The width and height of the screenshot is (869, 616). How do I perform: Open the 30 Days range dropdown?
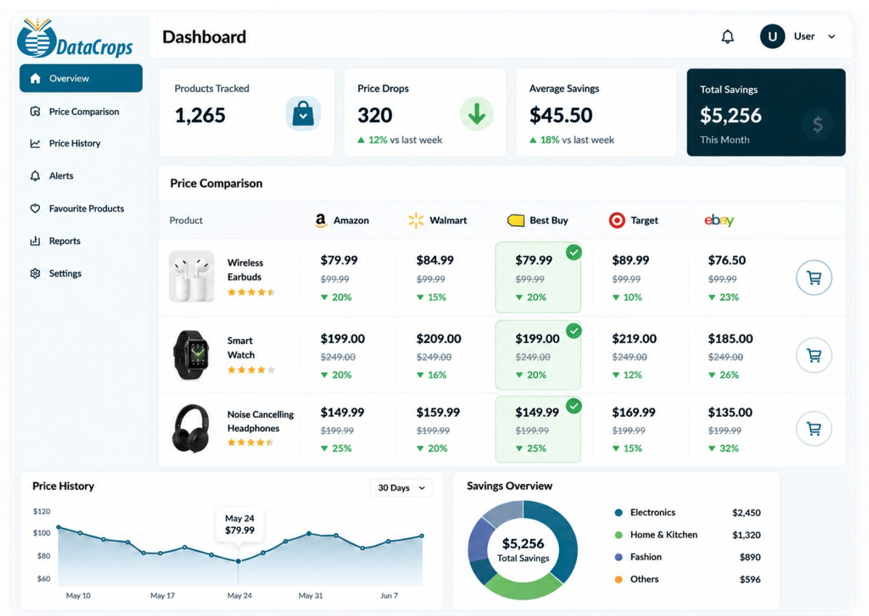tap(401, 487)
